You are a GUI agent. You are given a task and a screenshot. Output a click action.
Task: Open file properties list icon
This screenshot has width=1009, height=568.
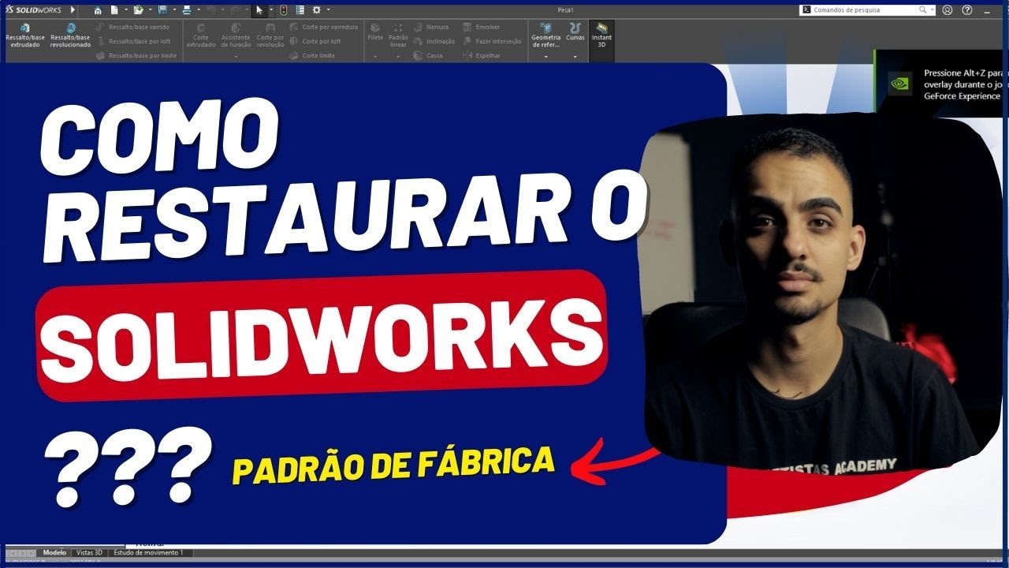coord(300,10)
